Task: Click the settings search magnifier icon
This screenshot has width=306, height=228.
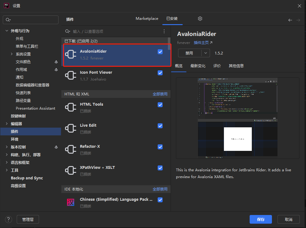Action: (8, 20)
